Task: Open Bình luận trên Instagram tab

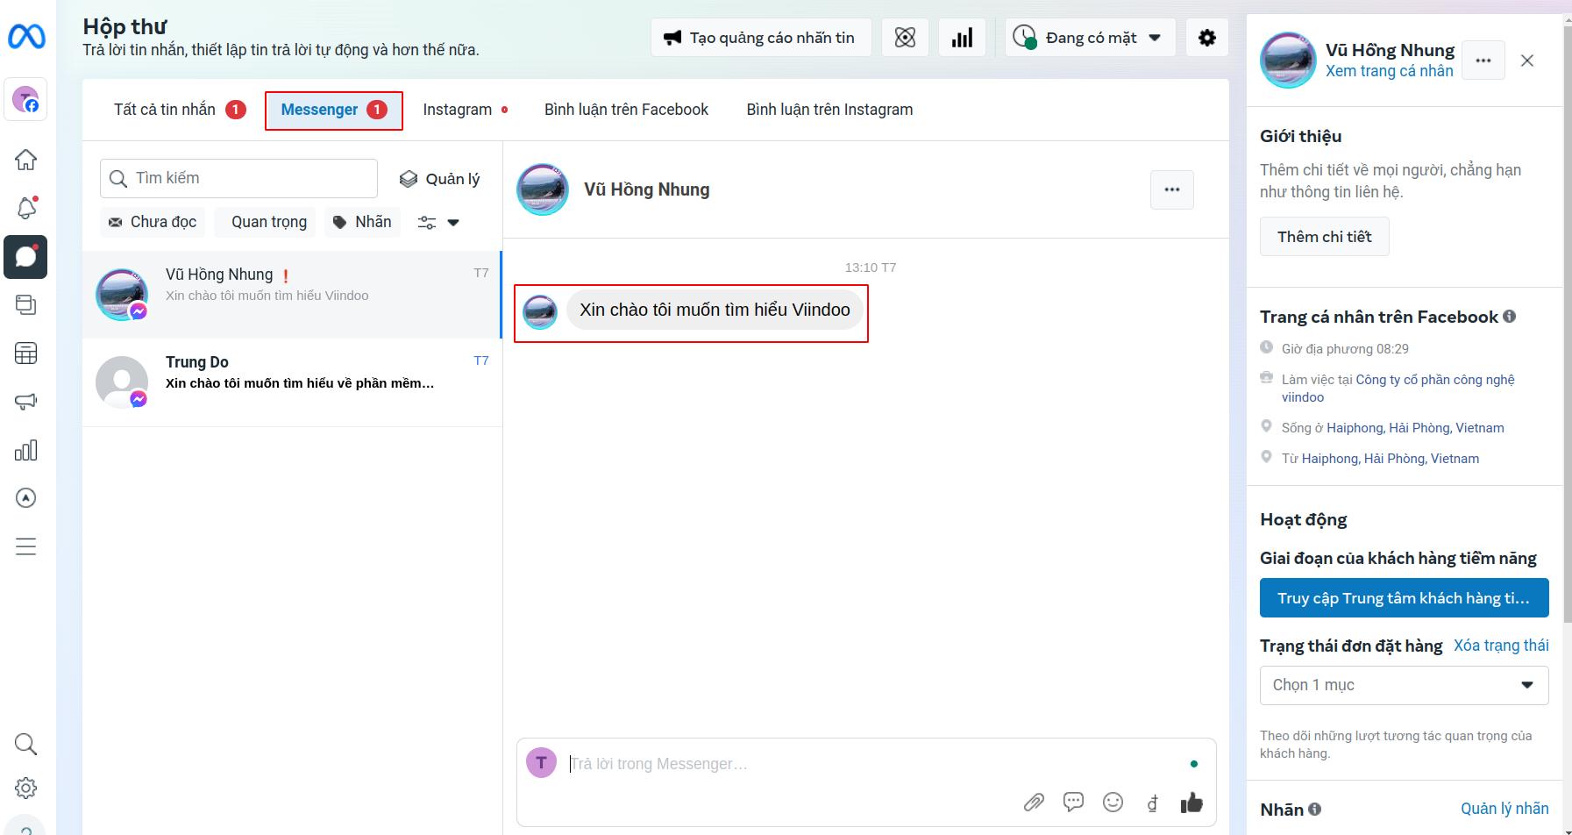Action: click(x=829, y=110)
